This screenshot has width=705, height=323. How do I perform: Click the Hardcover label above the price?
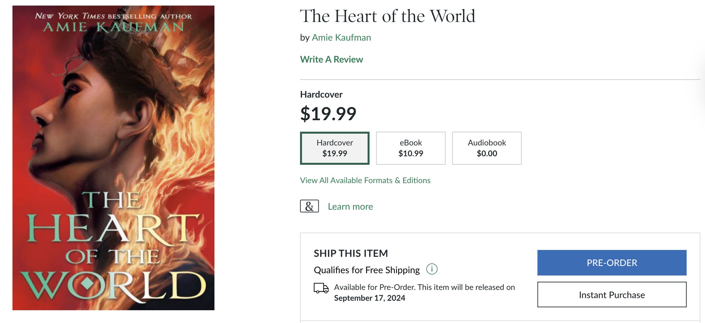coord(321,94)
